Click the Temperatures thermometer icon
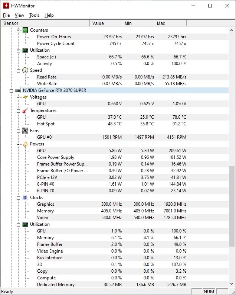236x295 pixels. click(25, 110)
